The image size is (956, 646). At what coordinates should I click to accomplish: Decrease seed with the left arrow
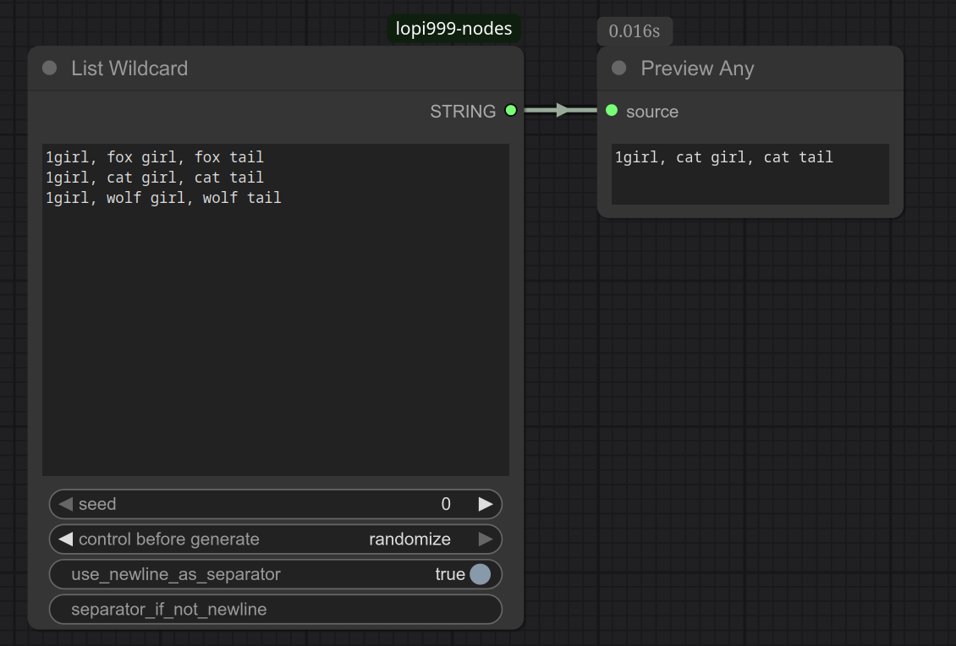pos(66,504)
